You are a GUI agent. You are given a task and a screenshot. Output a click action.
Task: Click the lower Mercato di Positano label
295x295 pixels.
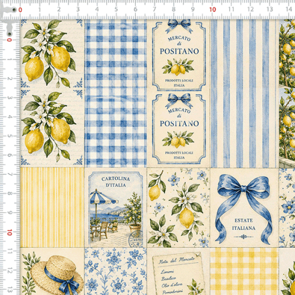pos(179,129)
